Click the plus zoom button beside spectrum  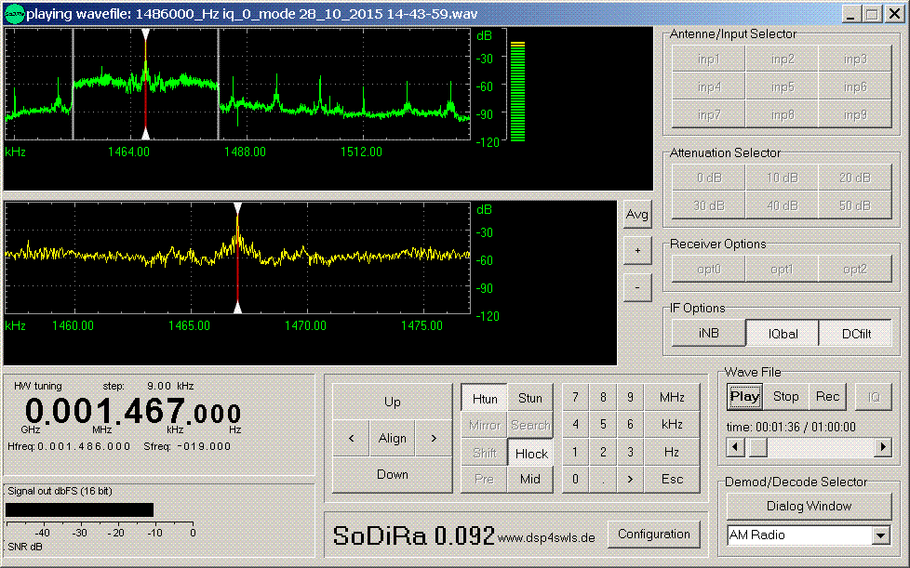tap(637, 251)
